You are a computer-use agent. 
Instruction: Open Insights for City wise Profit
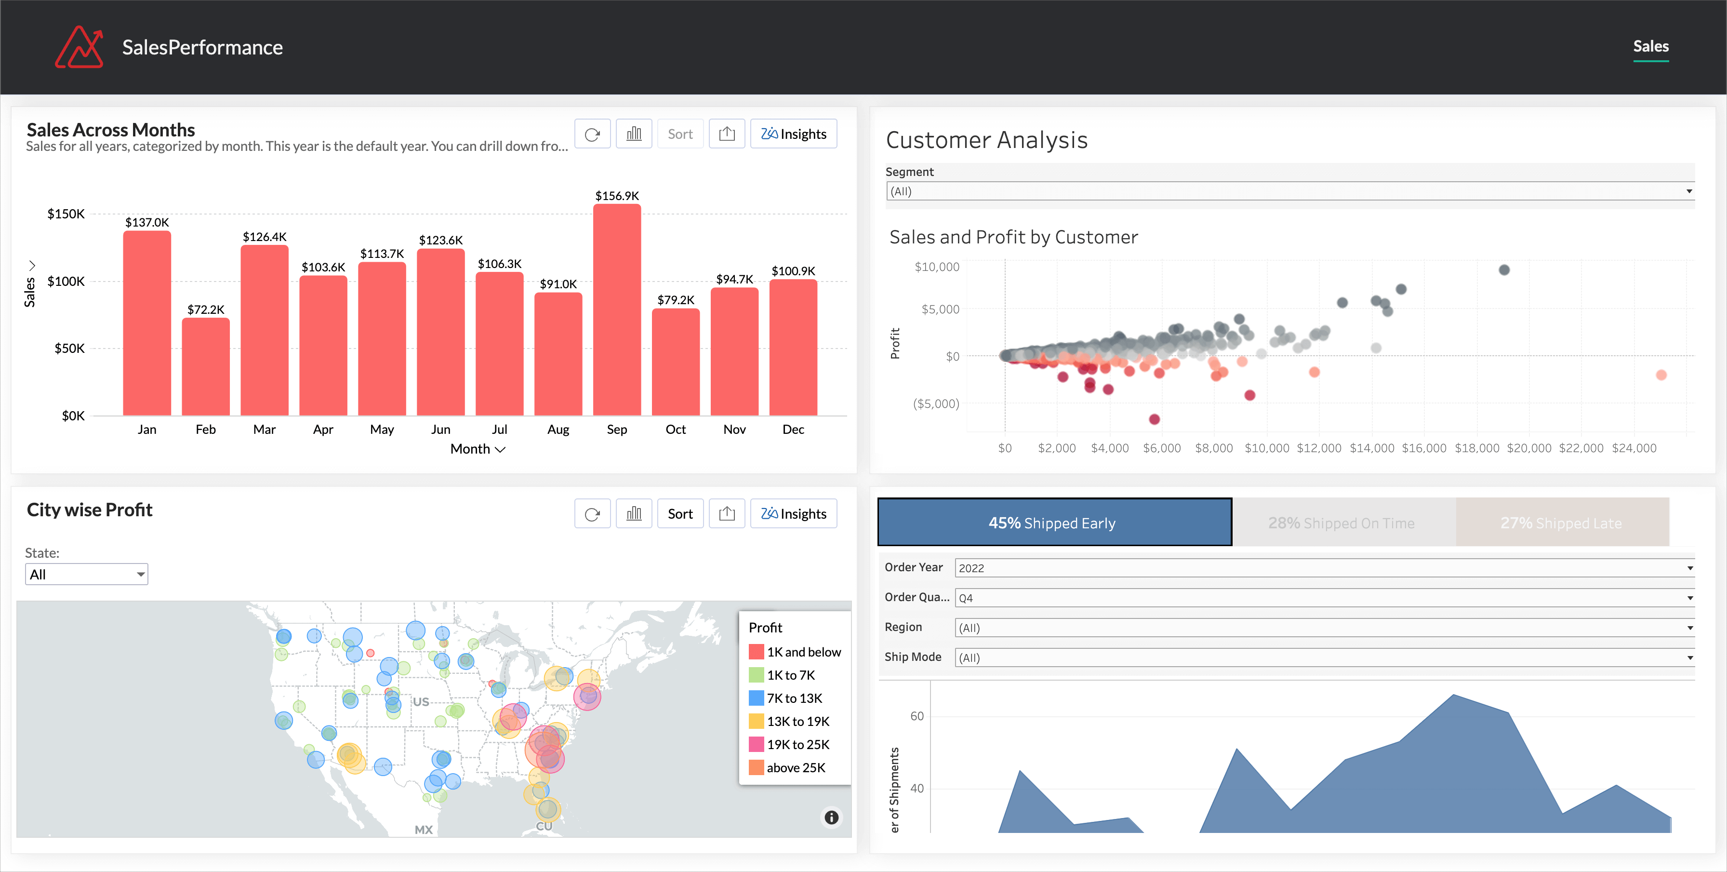(793, 514)
